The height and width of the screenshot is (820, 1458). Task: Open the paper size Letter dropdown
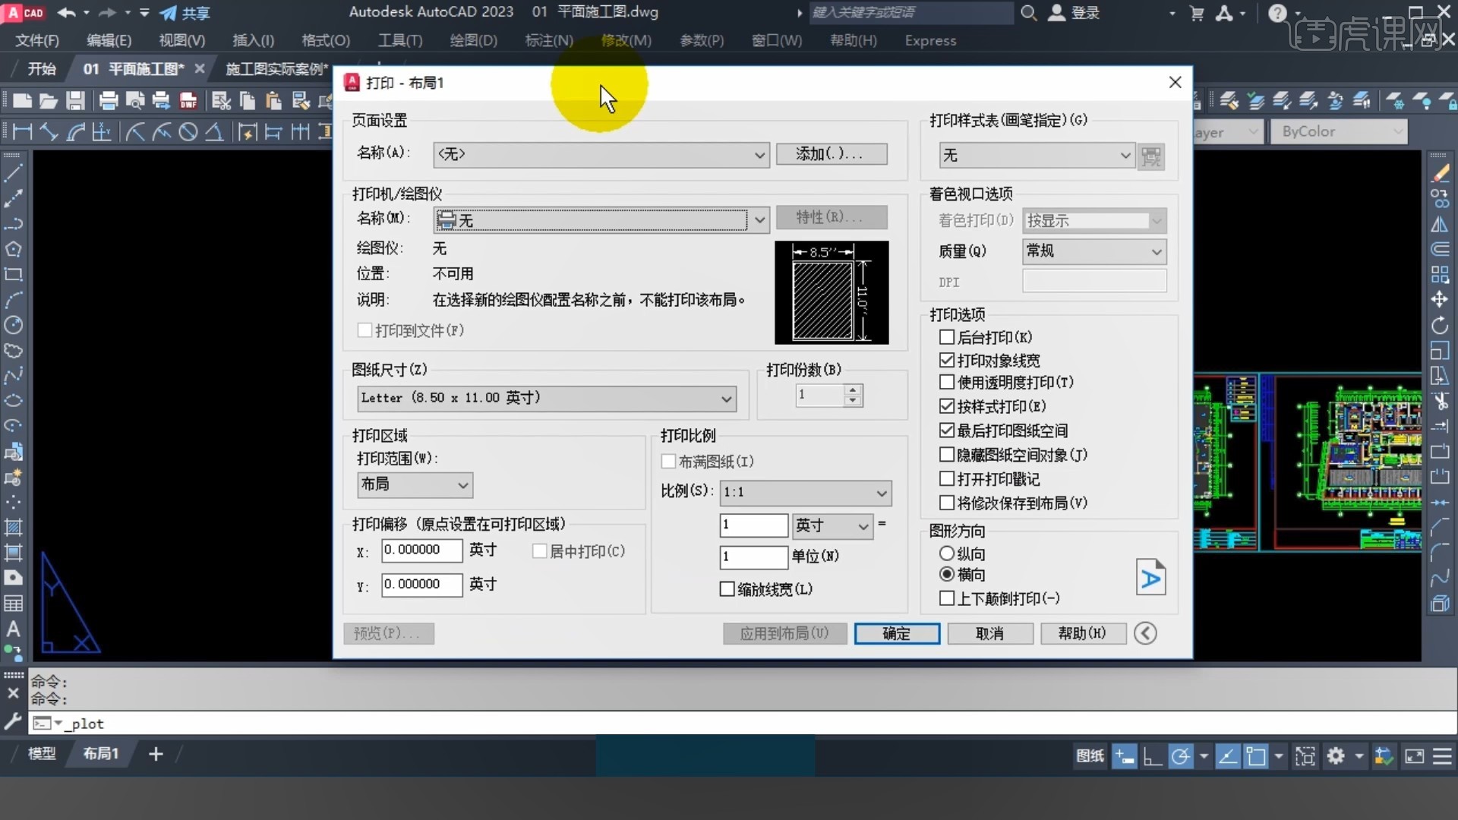547,398
